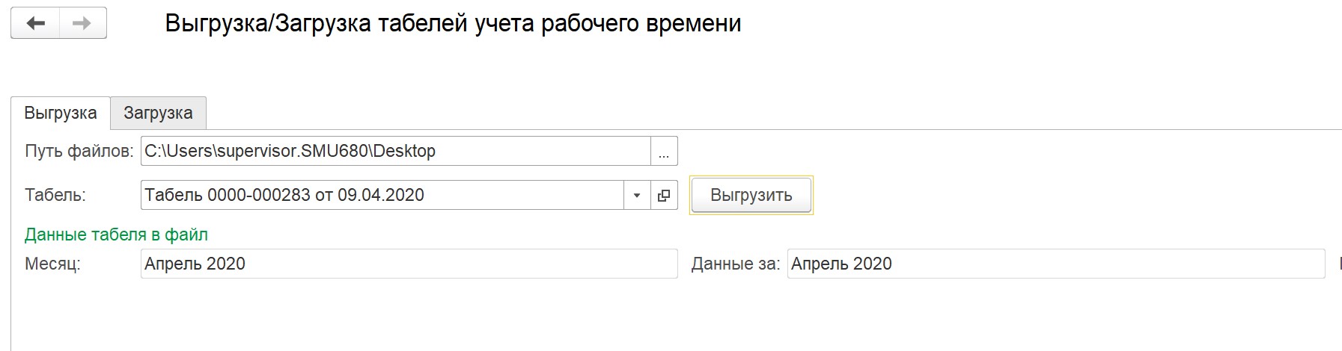This screenshot has height=351, width=1342.
Task: Focus the Путь файлов path field
Action: [x=396, y=151]
